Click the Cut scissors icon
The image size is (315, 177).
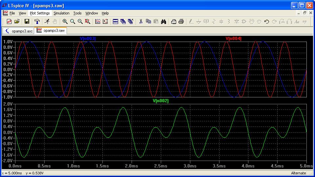click(x=141, y=22)
